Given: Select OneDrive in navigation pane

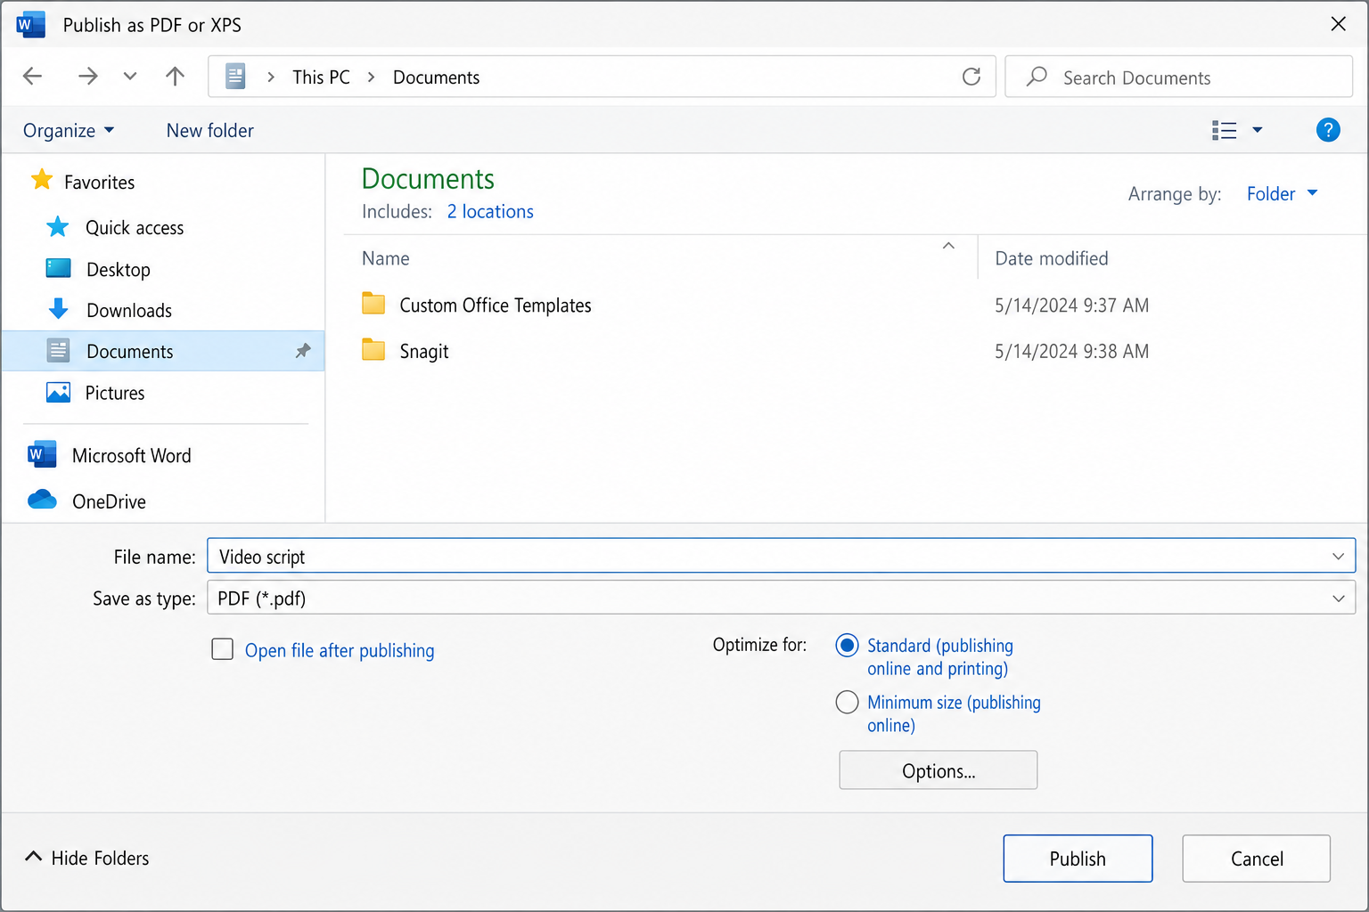Looking at the screenshot, I should [x=109, y=501].
